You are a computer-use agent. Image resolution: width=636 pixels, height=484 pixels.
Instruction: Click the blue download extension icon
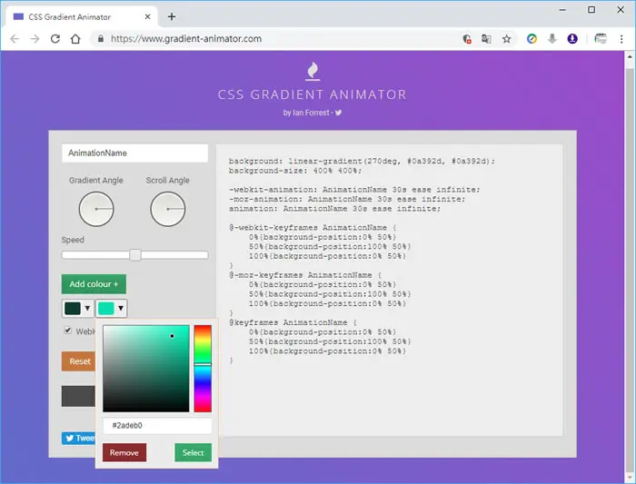click(572, 39)
